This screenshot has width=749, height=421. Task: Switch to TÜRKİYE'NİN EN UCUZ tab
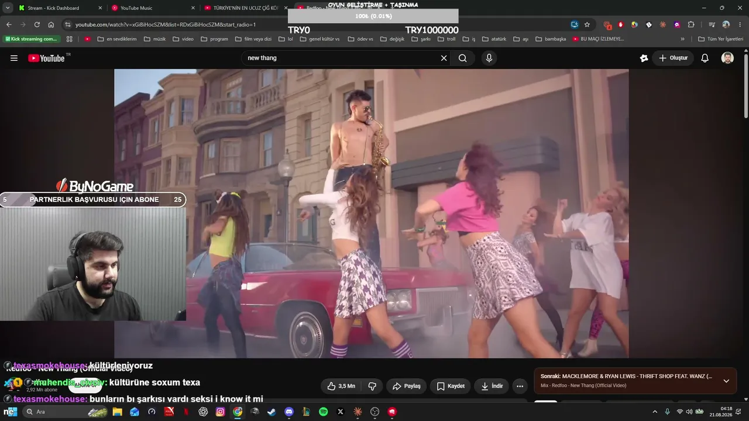(x=245, y=8)
